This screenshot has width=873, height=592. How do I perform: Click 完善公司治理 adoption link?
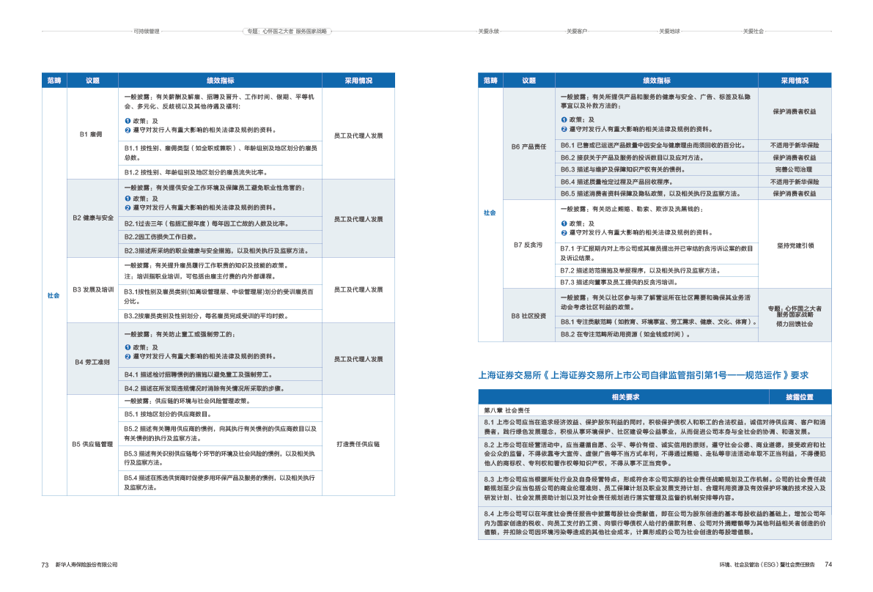[x=795, y=169]
